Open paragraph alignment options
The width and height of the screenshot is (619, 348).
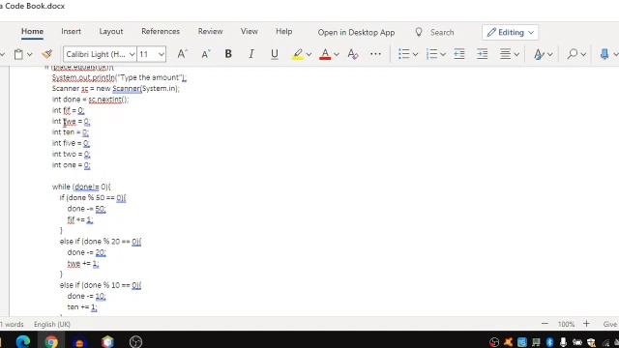click(x=510, y=54)
